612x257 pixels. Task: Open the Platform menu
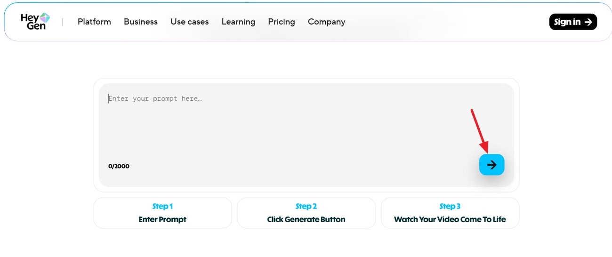[94, 22]
